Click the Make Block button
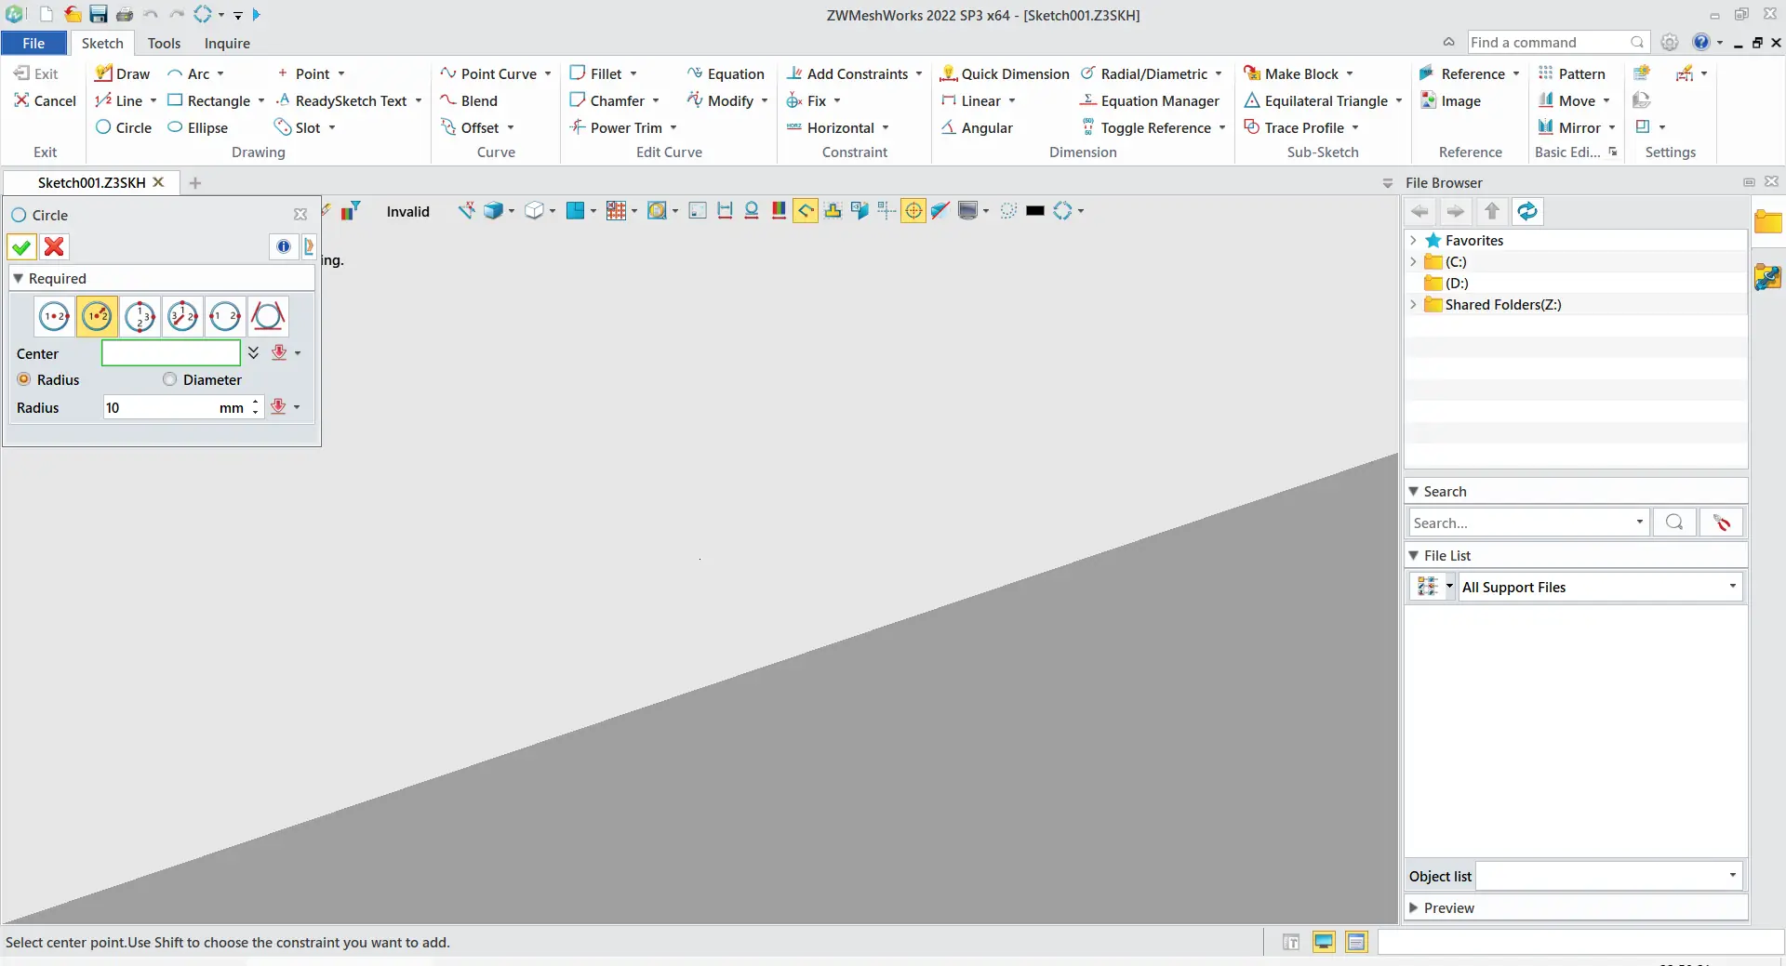Screen dimensions: 1786x966 [x=1291, y=73]
